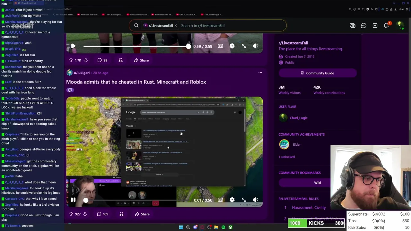Open Reddit chat messages icon

[x=363, y=26]
